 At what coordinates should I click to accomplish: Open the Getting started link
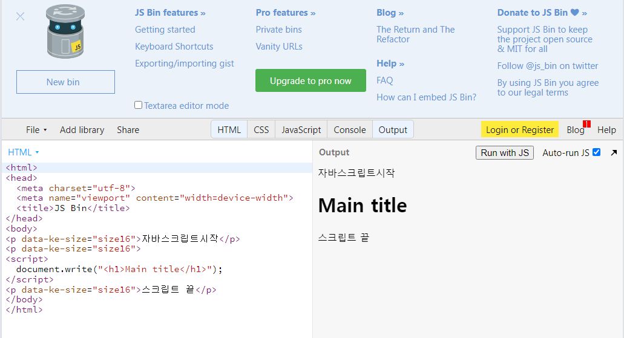click(165, 30)
